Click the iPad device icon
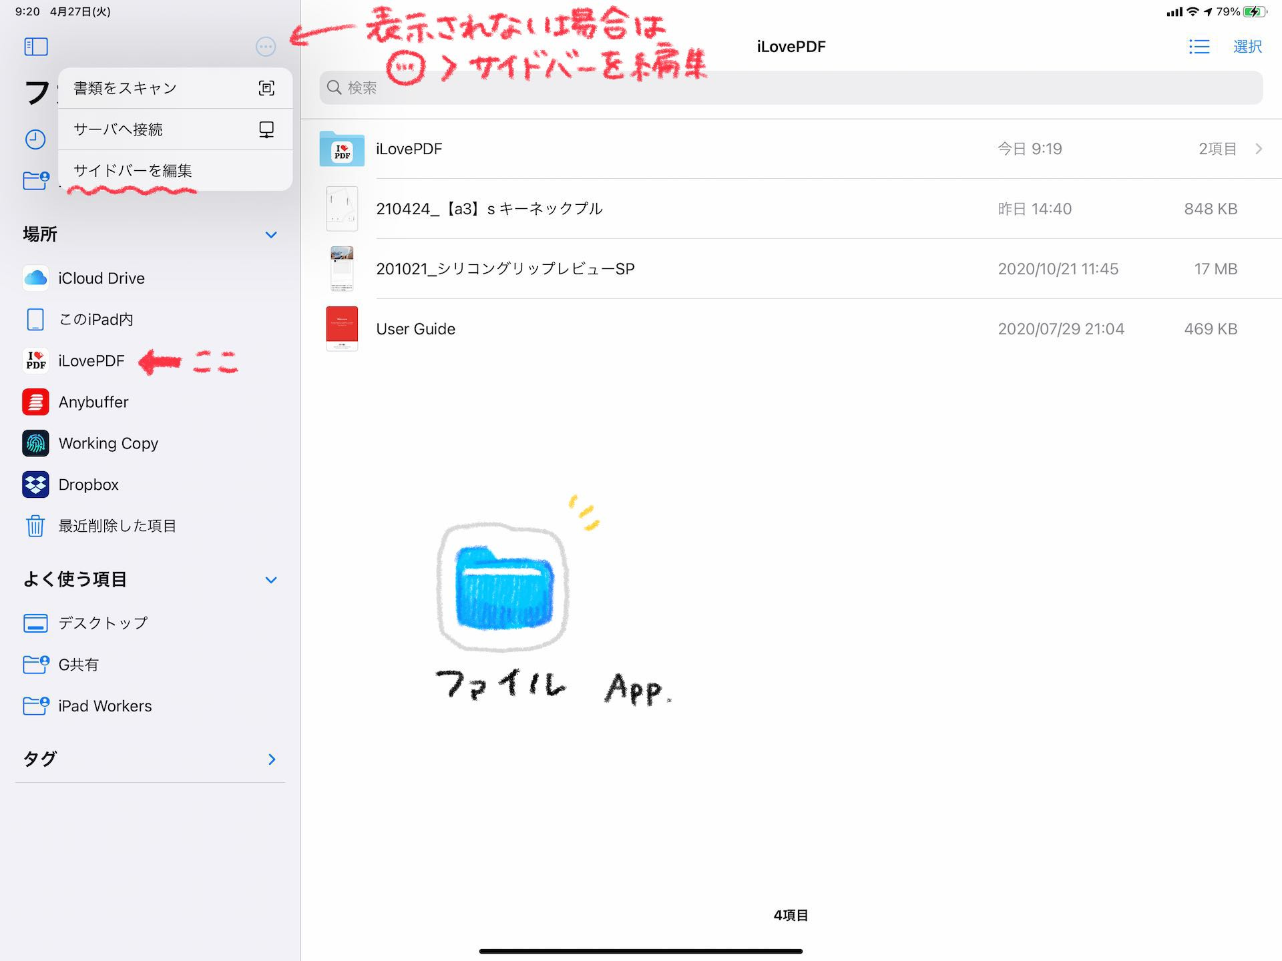This screenshot has height=961, width=1282. (x=35, y=320)
